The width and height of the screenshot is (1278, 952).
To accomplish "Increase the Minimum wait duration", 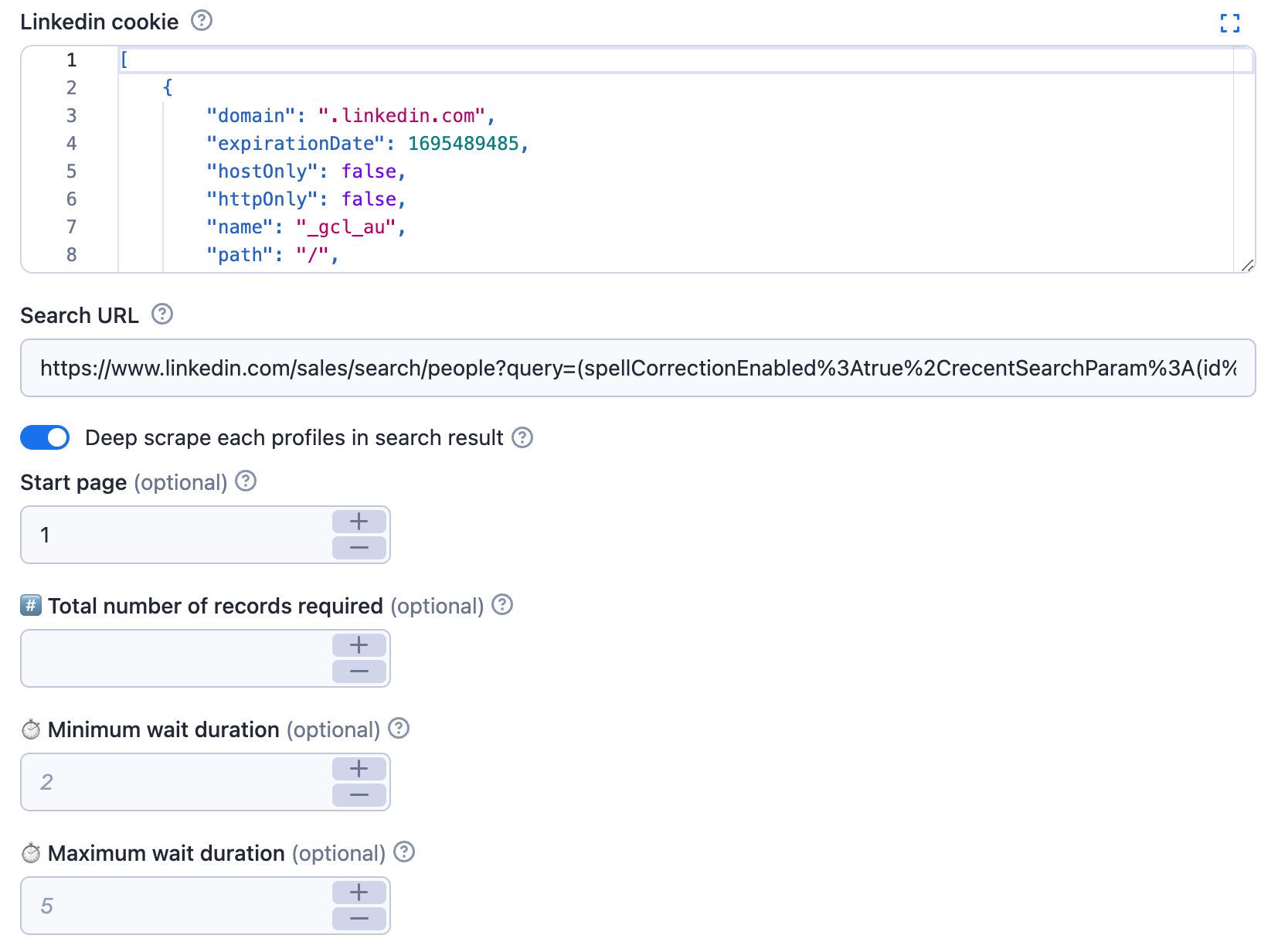I will coord(358,769).
